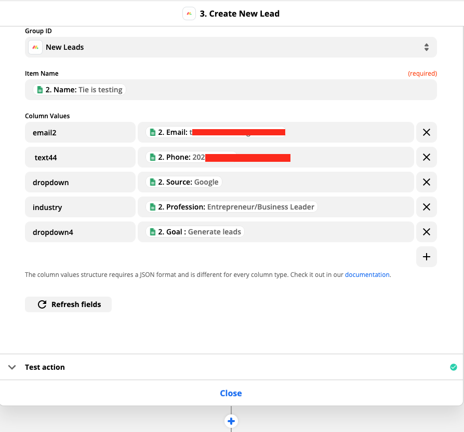Click the blue add step plus icon
The width and height of the screenshot is (464, 432).
point(231,421)
